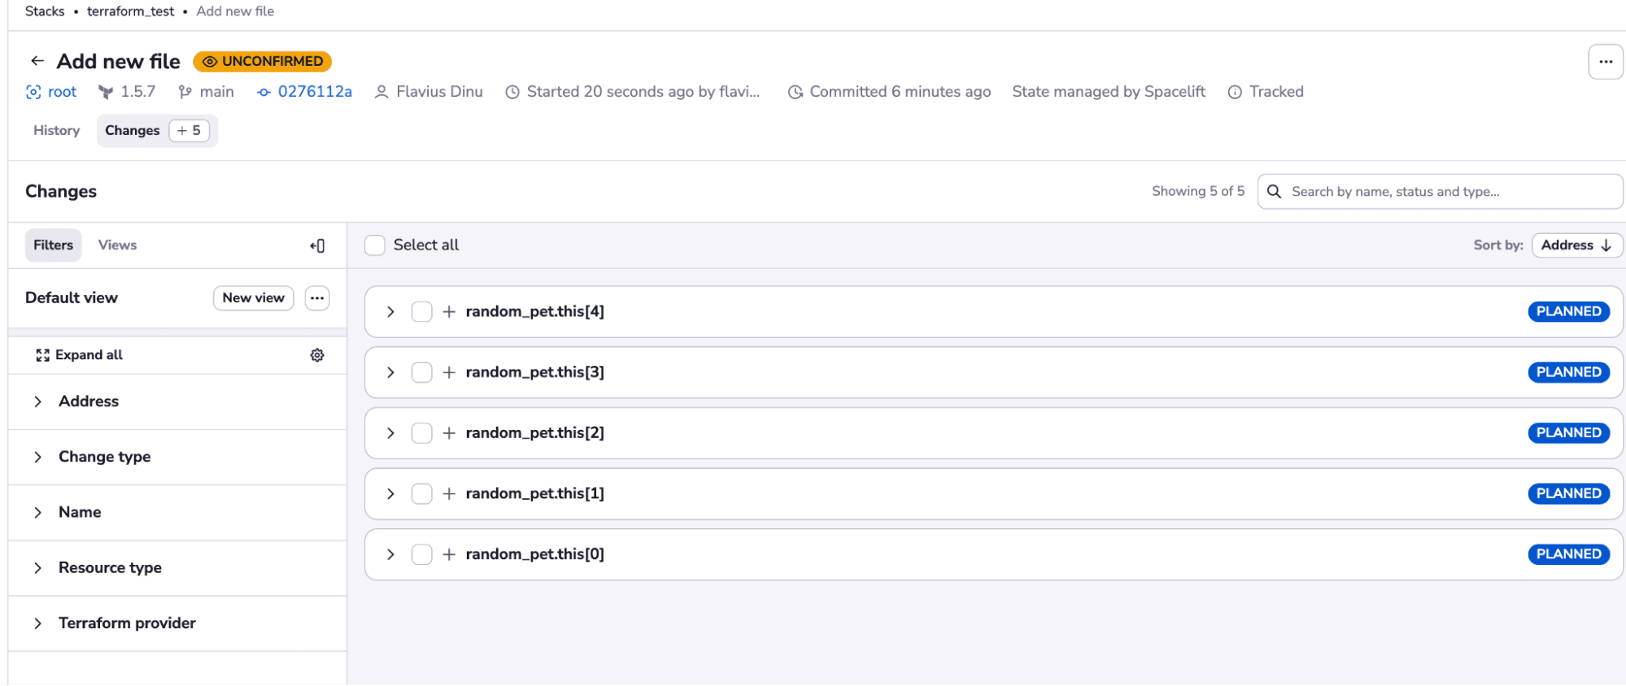This screenshot has width=1626, height=686.
Task: Open terraform_test in the breadcrumb
Action: [130, 11]
